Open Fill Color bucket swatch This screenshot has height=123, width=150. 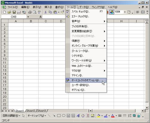(99, 116)
